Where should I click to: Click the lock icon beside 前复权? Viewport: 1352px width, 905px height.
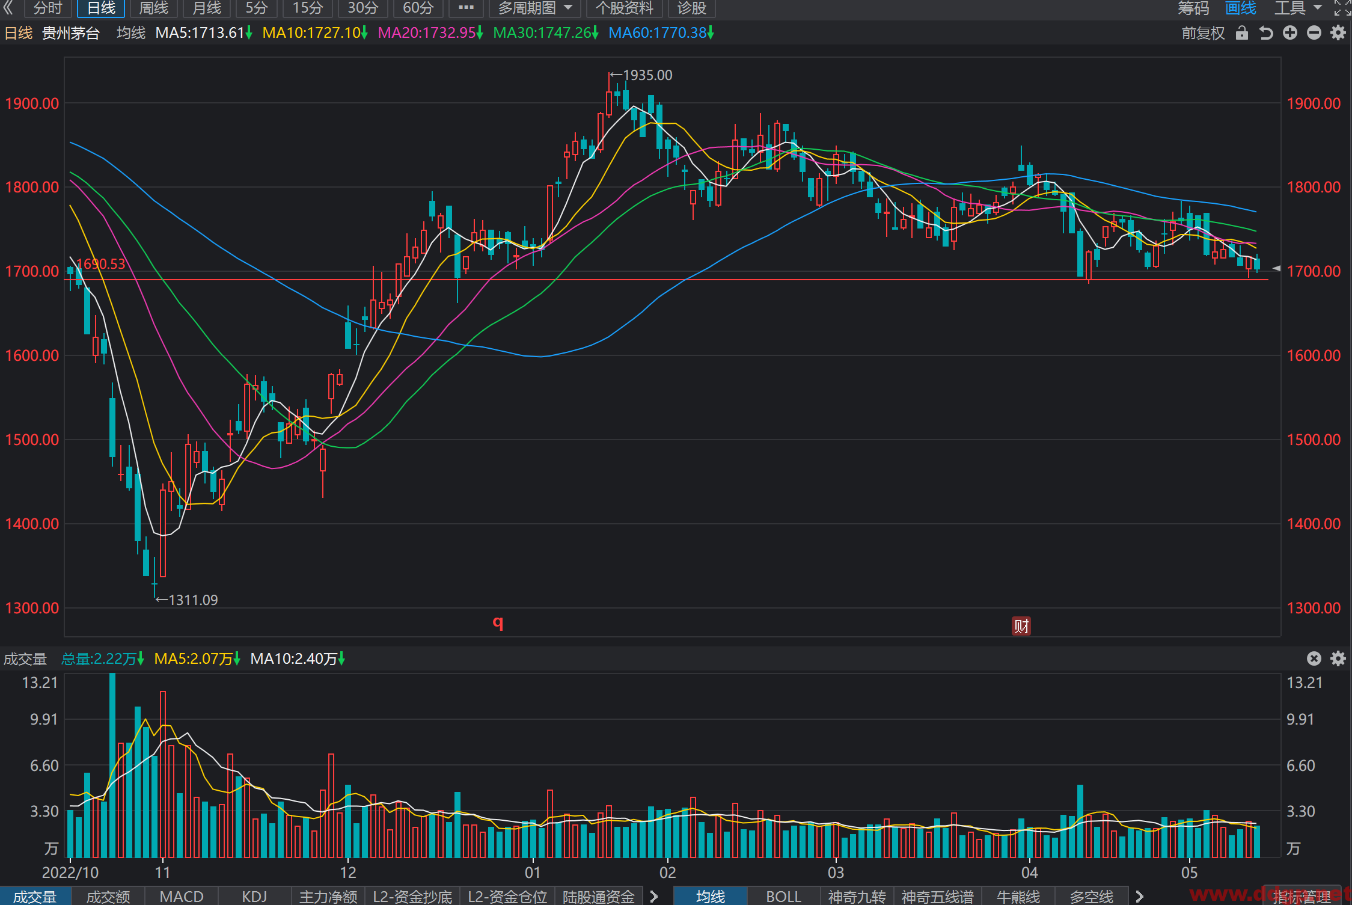click(x=1242, y=33)
